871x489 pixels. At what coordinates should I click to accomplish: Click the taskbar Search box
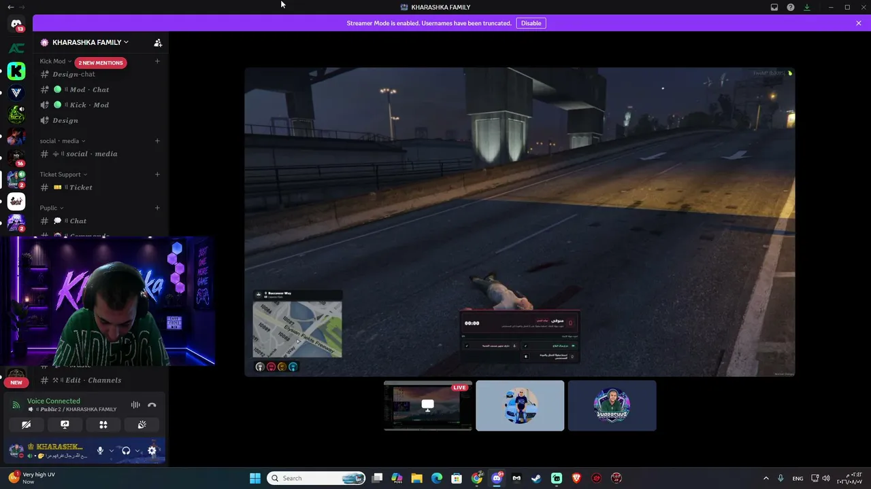click(x=316, y=478)
